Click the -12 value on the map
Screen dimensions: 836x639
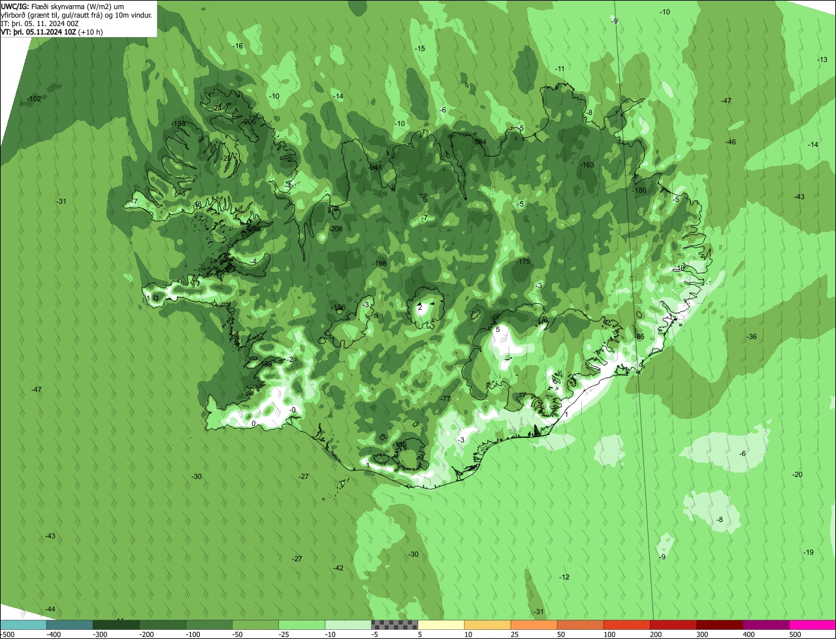564,577
